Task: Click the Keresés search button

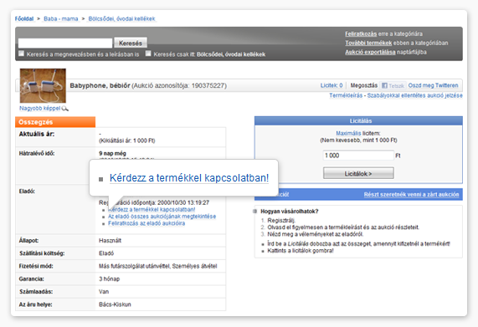Action: pos(131,43)
